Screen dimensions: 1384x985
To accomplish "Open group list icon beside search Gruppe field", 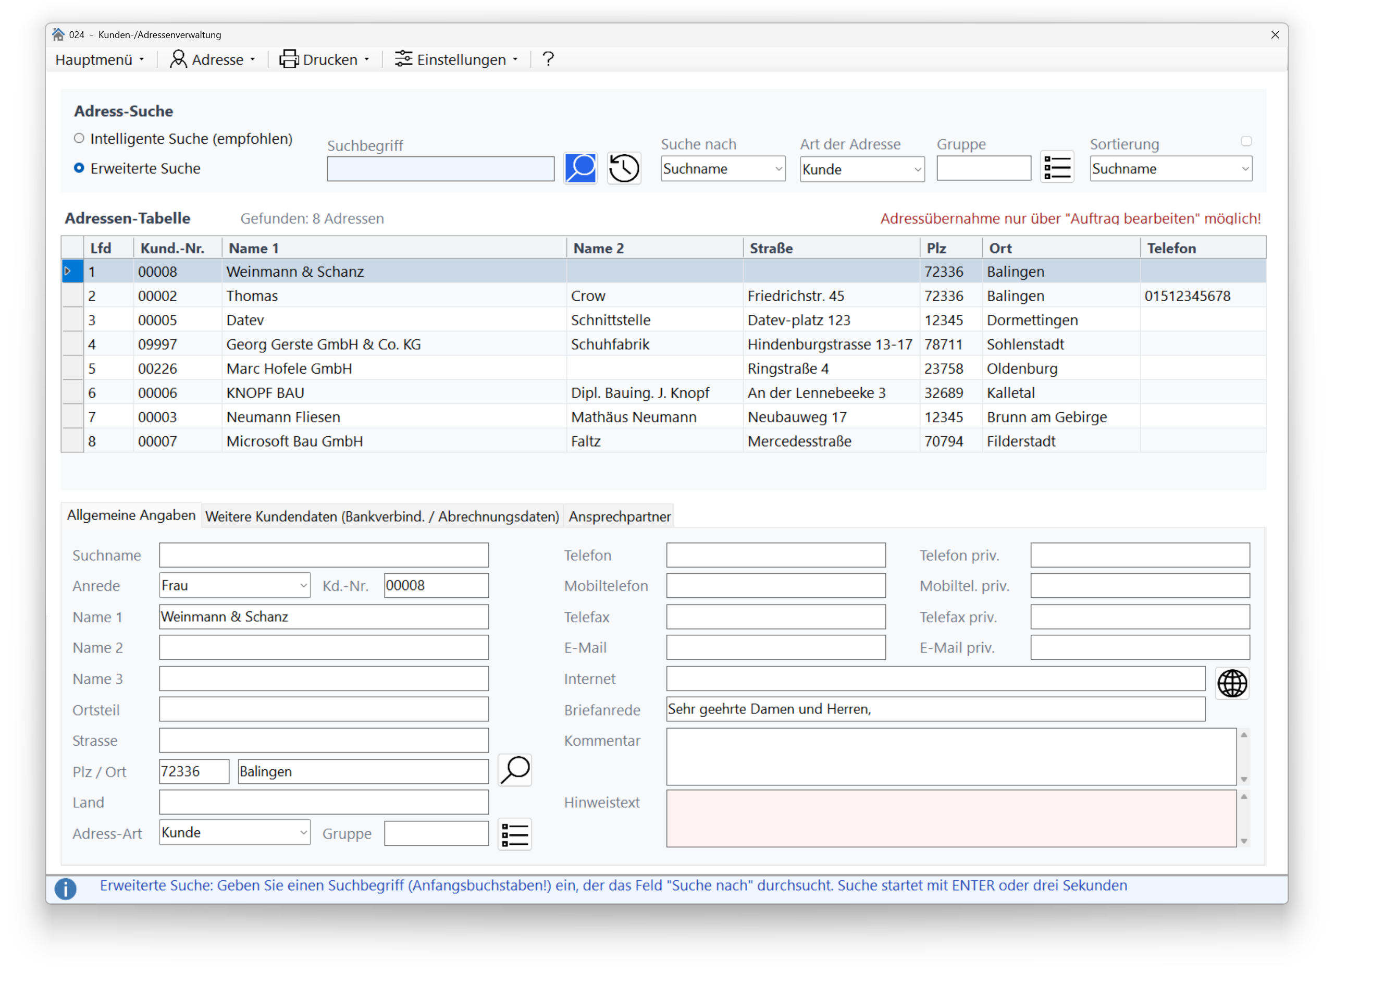I will (x=1056, y=167).
